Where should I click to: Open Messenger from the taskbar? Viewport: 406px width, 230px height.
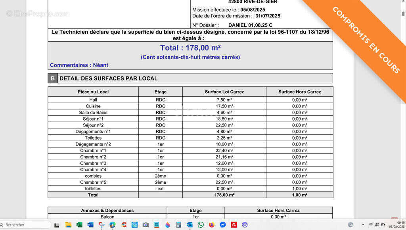click(x=223, y=225)
